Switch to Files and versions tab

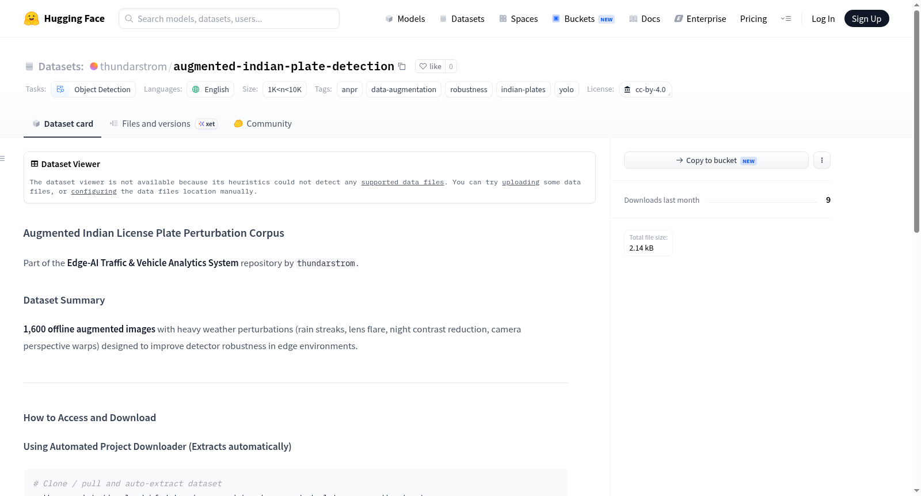(x=163, y=124)
